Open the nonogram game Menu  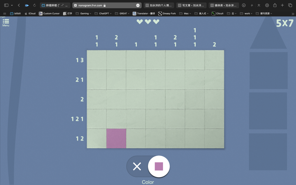(6, 22)
